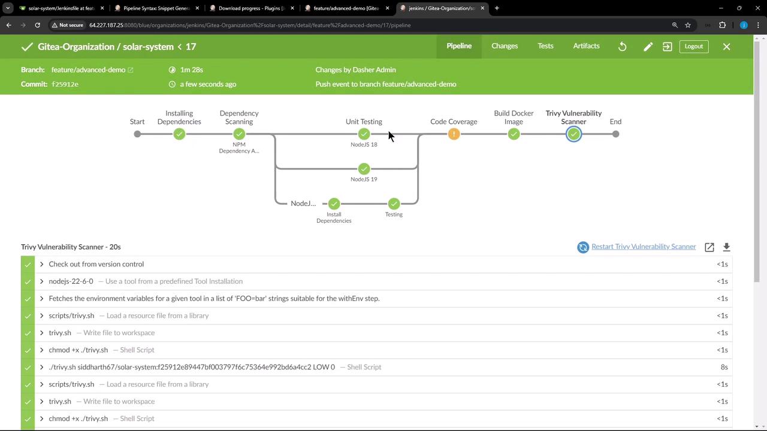Image resolution: width=767 pixels, height=431 pixels.
Task: Switch to the Changes tab
Action: (x=505, y=46)
